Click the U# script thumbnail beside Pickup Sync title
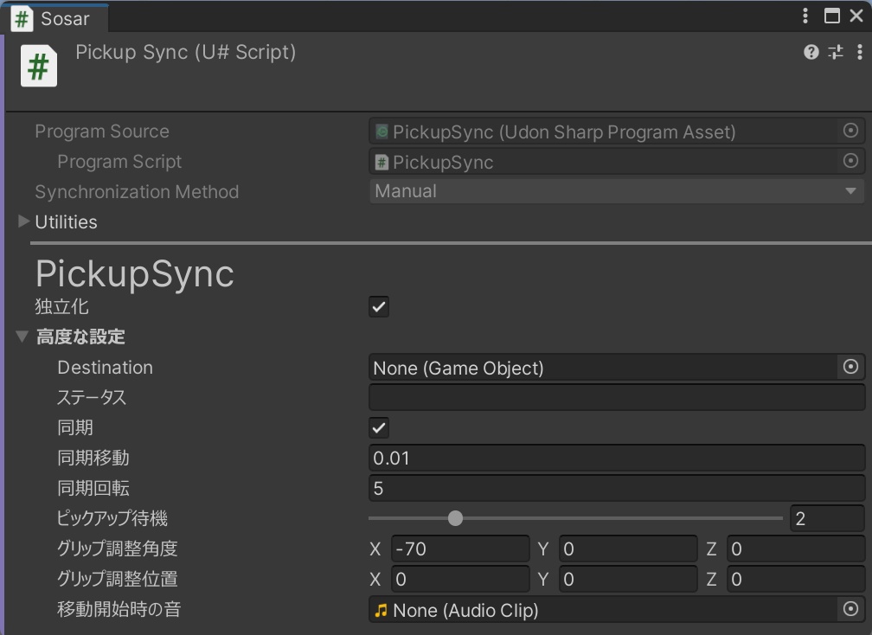 [x=38, y=64]
